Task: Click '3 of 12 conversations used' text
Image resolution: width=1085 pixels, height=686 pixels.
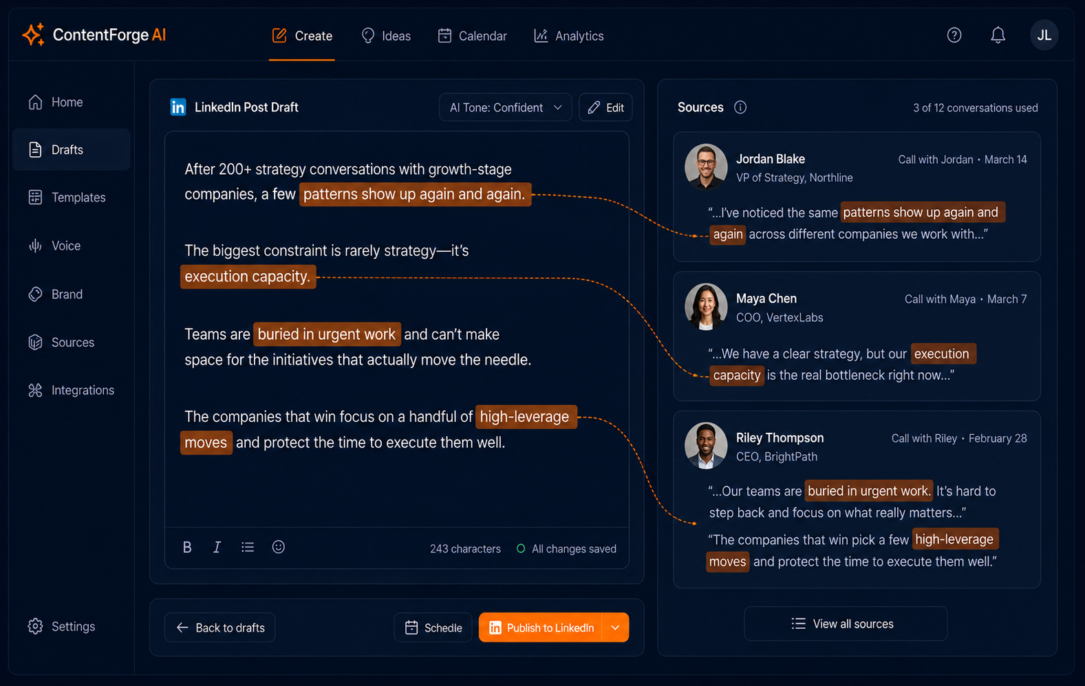Action: coord(975,108)
